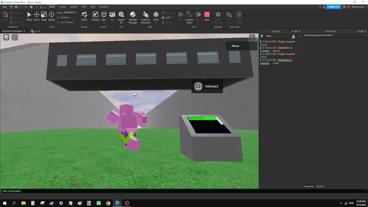Image resolution: width=368 pixels, height=207 pixels.
Task: Choose the Rotate tool
Action: 51,16
